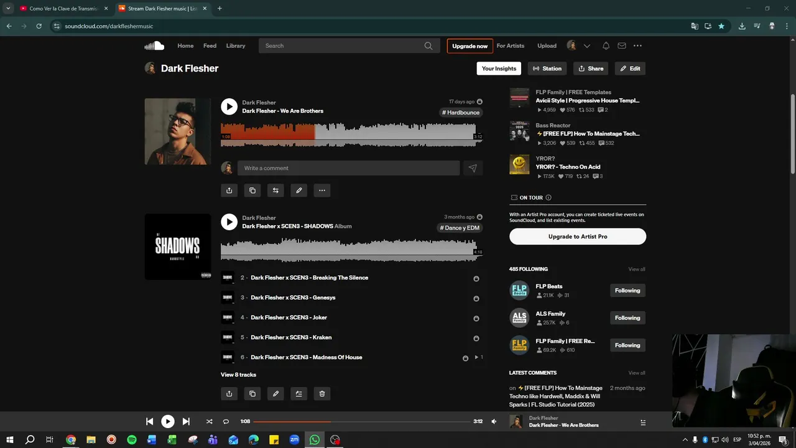Expand the profile avatar dropdown chevron
The height and width of the screenshot is (448, 796).
tap(586, 45)
